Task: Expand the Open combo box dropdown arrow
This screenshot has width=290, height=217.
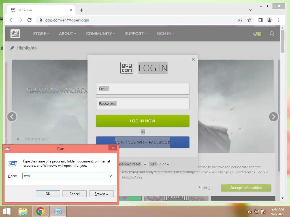Action: point(110,176)
